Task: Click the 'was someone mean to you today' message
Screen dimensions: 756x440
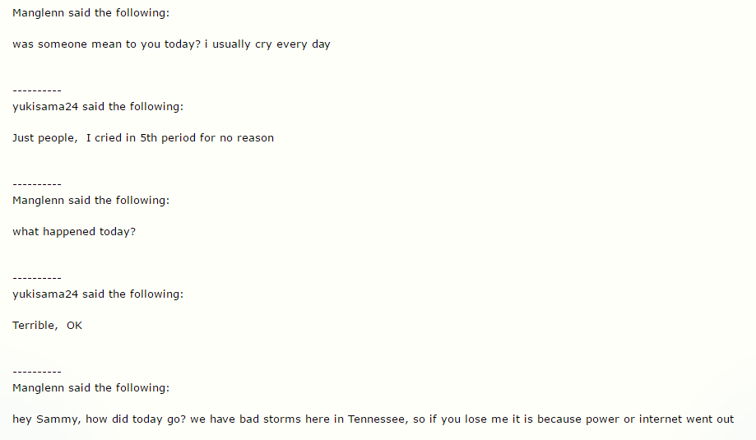Action: [171, 44]
